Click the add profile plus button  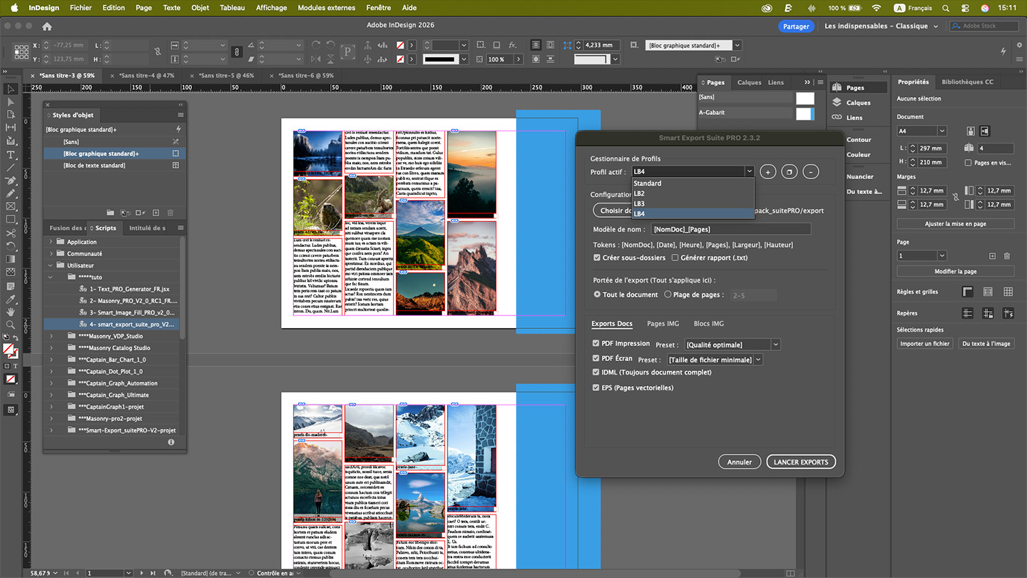pos(767,172)
